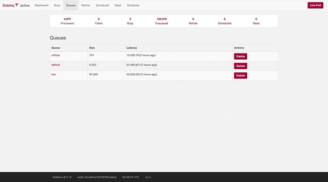This screenshot has height=182, width=328.
Task: Click the active status label
Action: coord(25,5)
